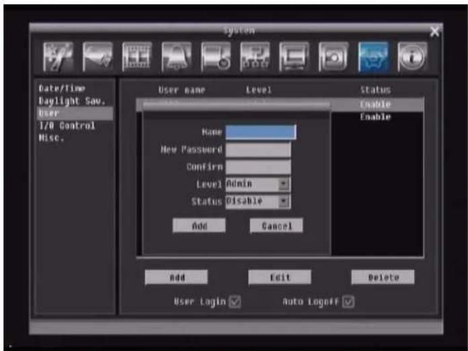Open the second toolbar icon with pen
Viewport: 468px width, 351px height.
97,56
